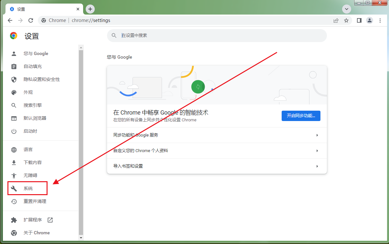Image resolution: width=389 pixels, height=244 pixels.
Task: Click 在 Chrome 中畅享 Google 的智能技术 text
Action: (161, 113)
